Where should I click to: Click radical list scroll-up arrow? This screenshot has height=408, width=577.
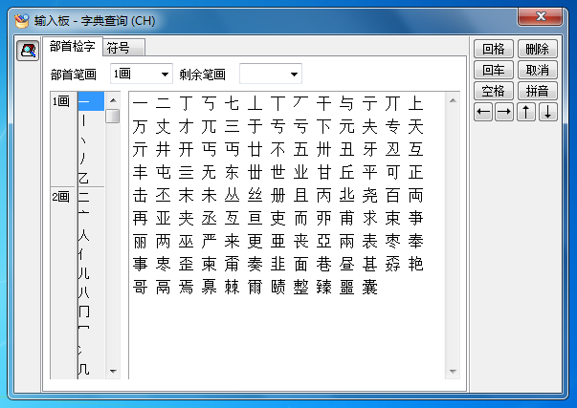112,100
